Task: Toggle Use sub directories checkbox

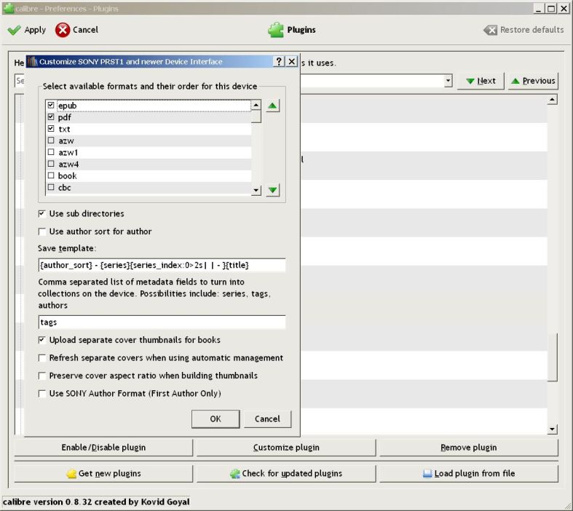Action: [42, 214]
